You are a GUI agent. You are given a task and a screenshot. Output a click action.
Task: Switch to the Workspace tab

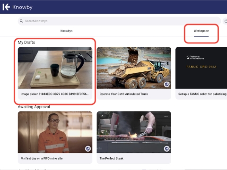(201, 31)
